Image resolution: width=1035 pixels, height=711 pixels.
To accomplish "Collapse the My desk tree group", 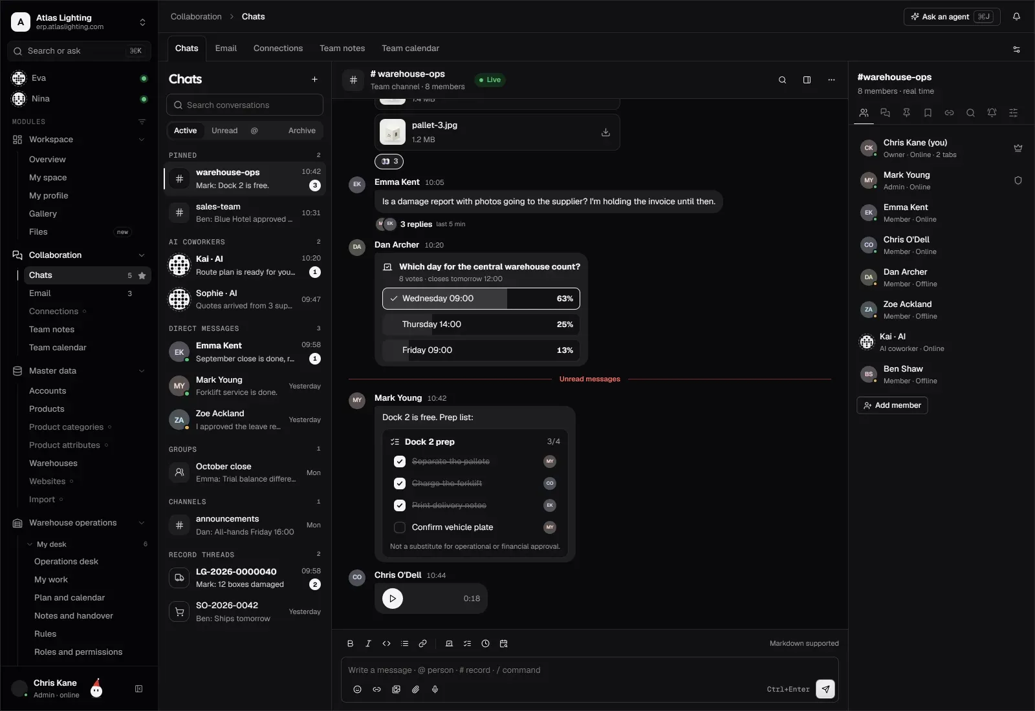I will [30, 544].
